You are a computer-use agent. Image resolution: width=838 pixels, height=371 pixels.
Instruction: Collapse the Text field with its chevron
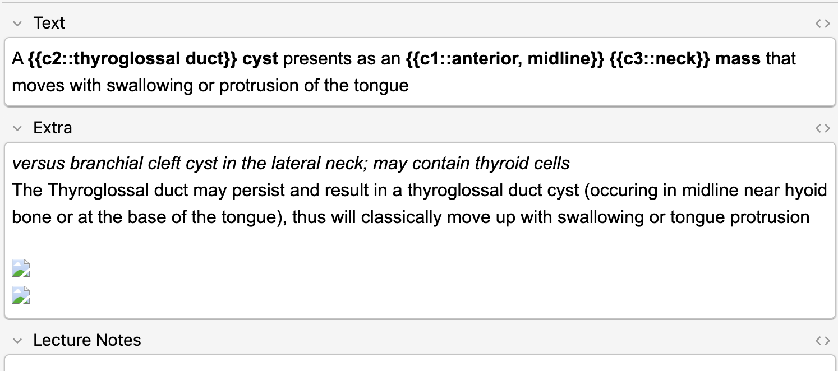point(17,24)
